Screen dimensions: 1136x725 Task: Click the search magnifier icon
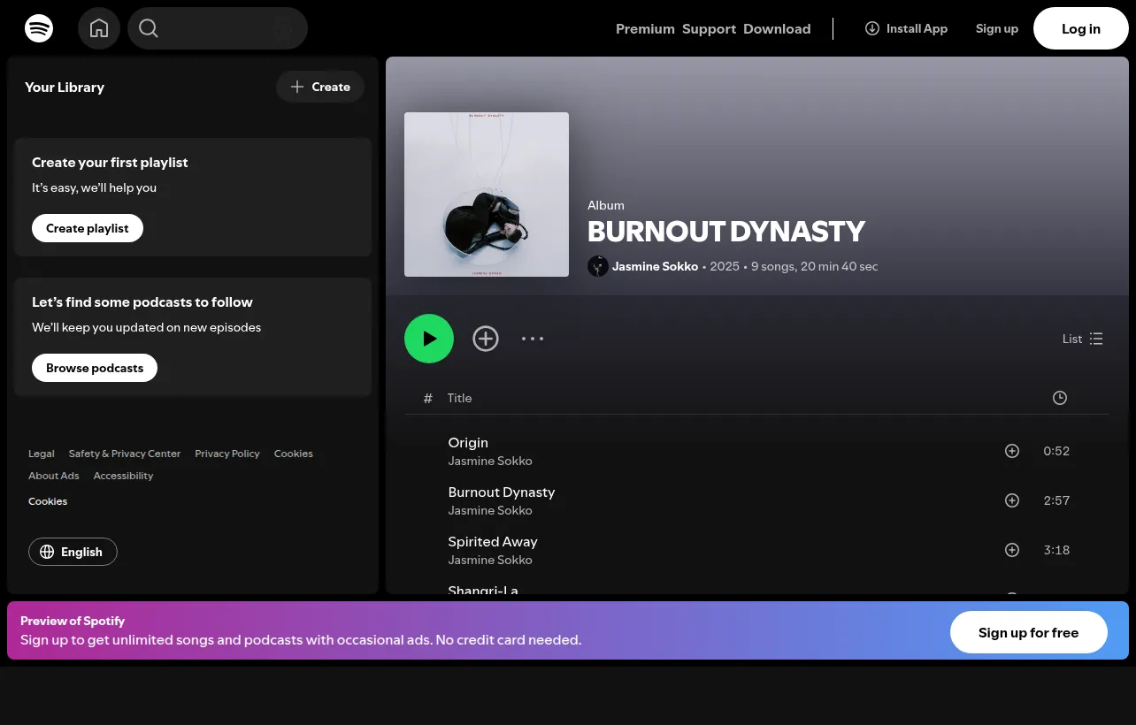[x=149, y=28]
